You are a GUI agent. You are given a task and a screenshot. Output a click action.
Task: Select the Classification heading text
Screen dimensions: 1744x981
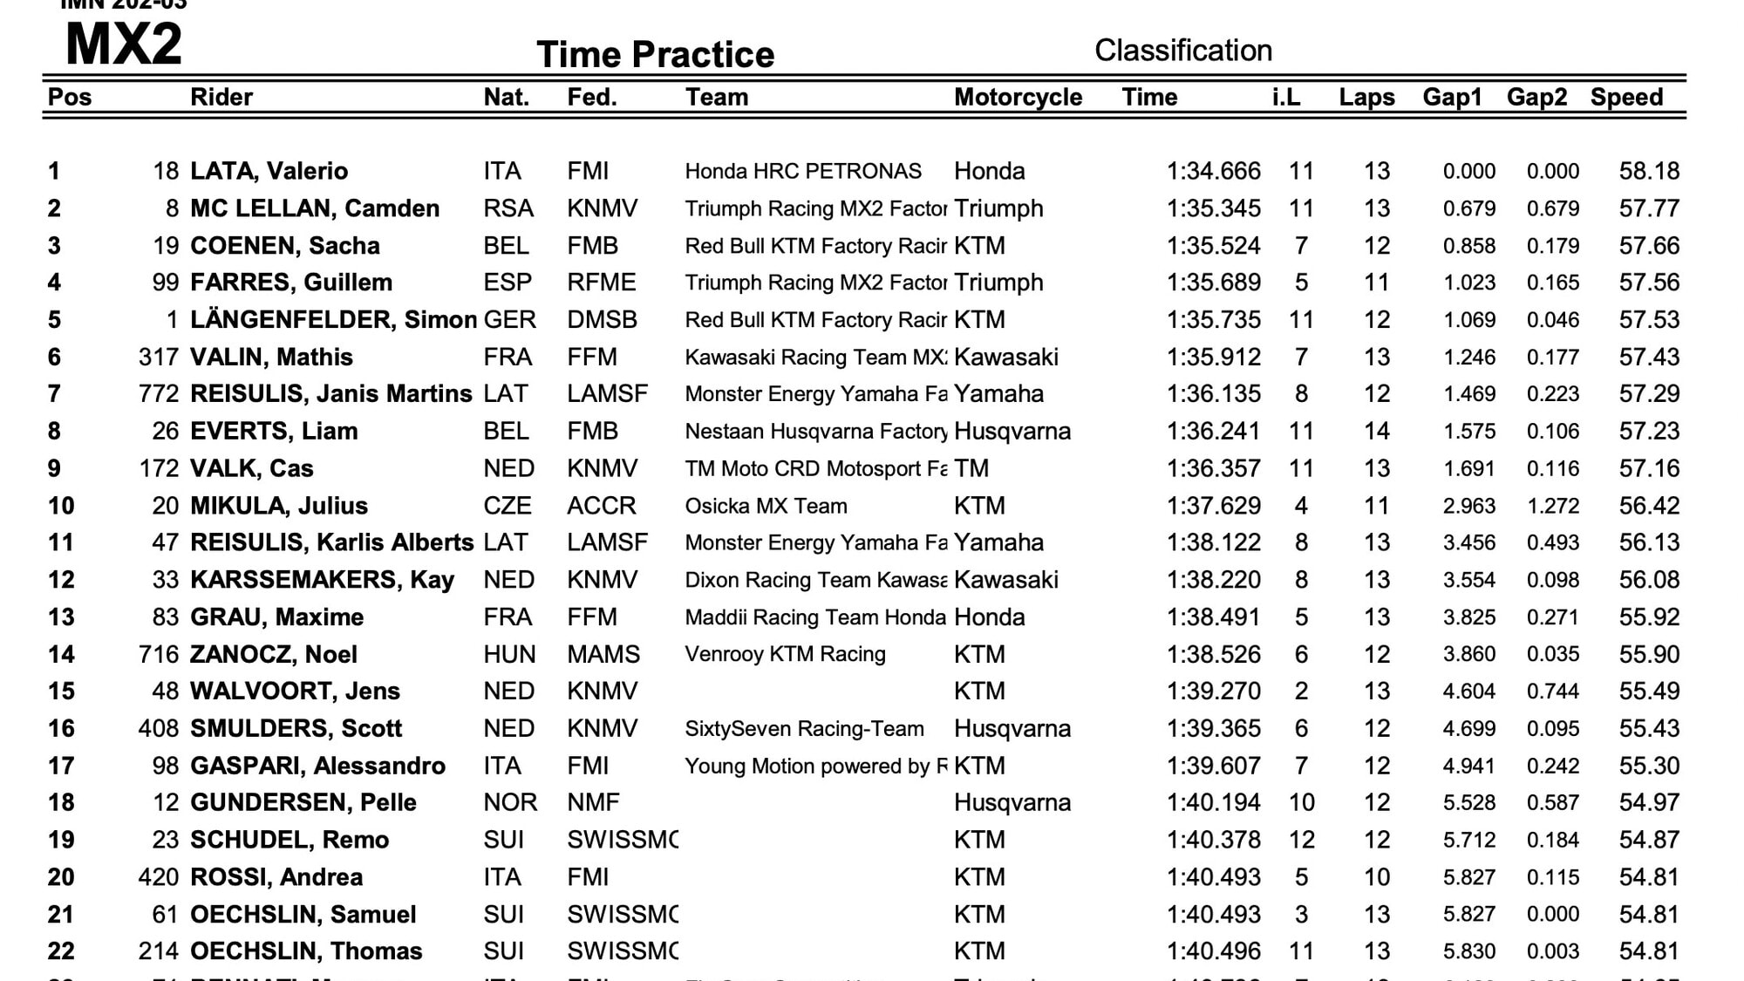click(1183, 51)
